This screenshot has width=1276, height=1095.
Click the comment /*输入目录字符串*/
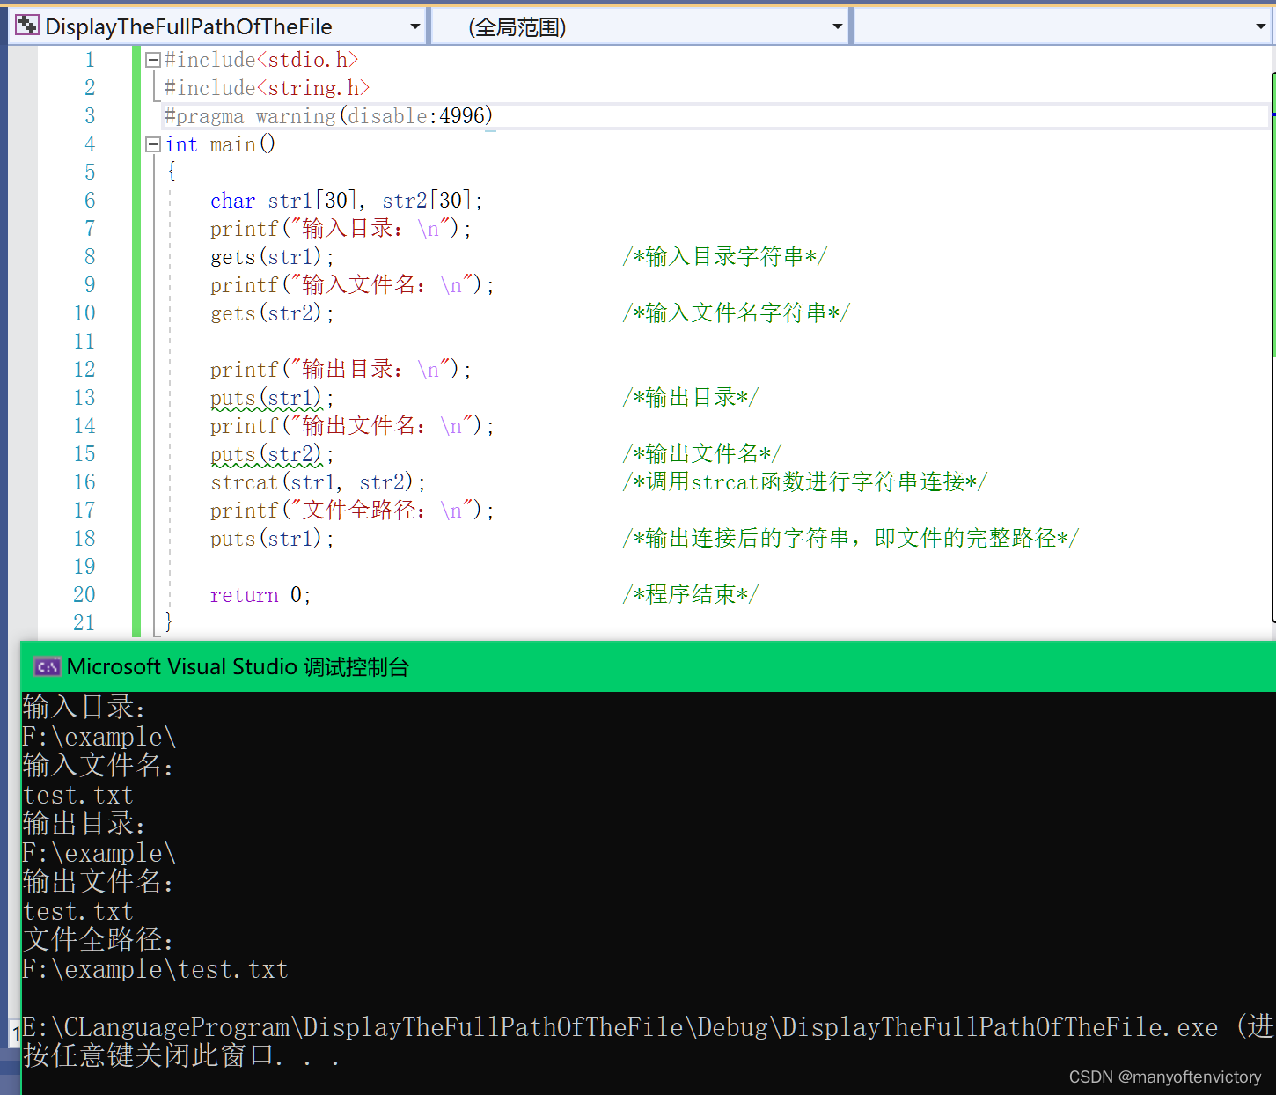point(725,257)
